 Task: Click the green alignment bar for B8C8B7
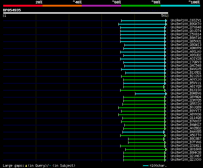tap(147, 139)
